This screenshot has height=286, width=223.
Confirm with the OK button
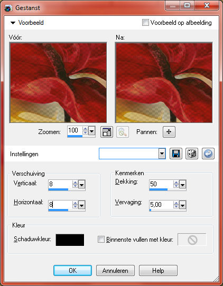tap(72, 270)
